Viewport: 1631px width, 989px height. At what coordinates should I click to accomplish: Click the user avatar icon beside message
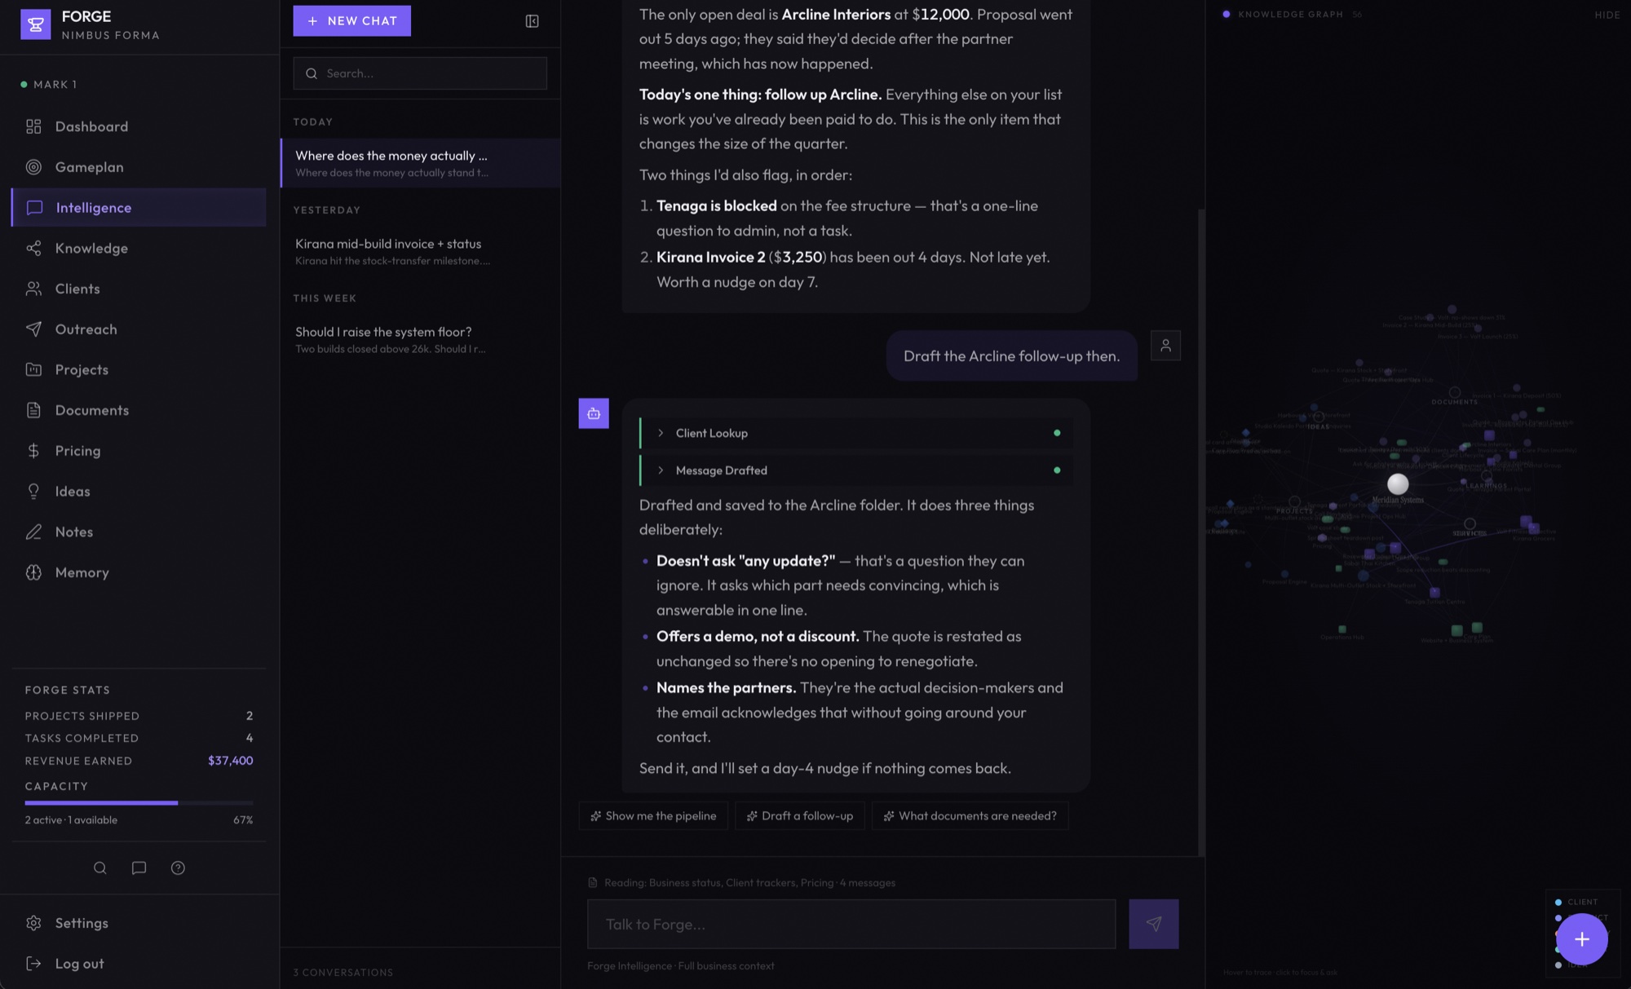[x=1165, y=346]
